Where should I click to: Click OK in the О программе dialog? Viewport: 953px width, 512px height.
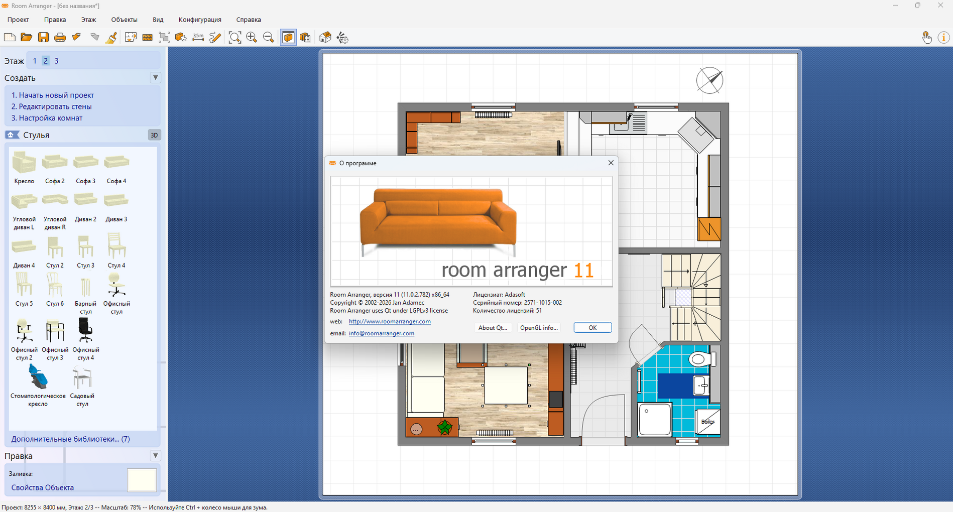tap(592, 327)
